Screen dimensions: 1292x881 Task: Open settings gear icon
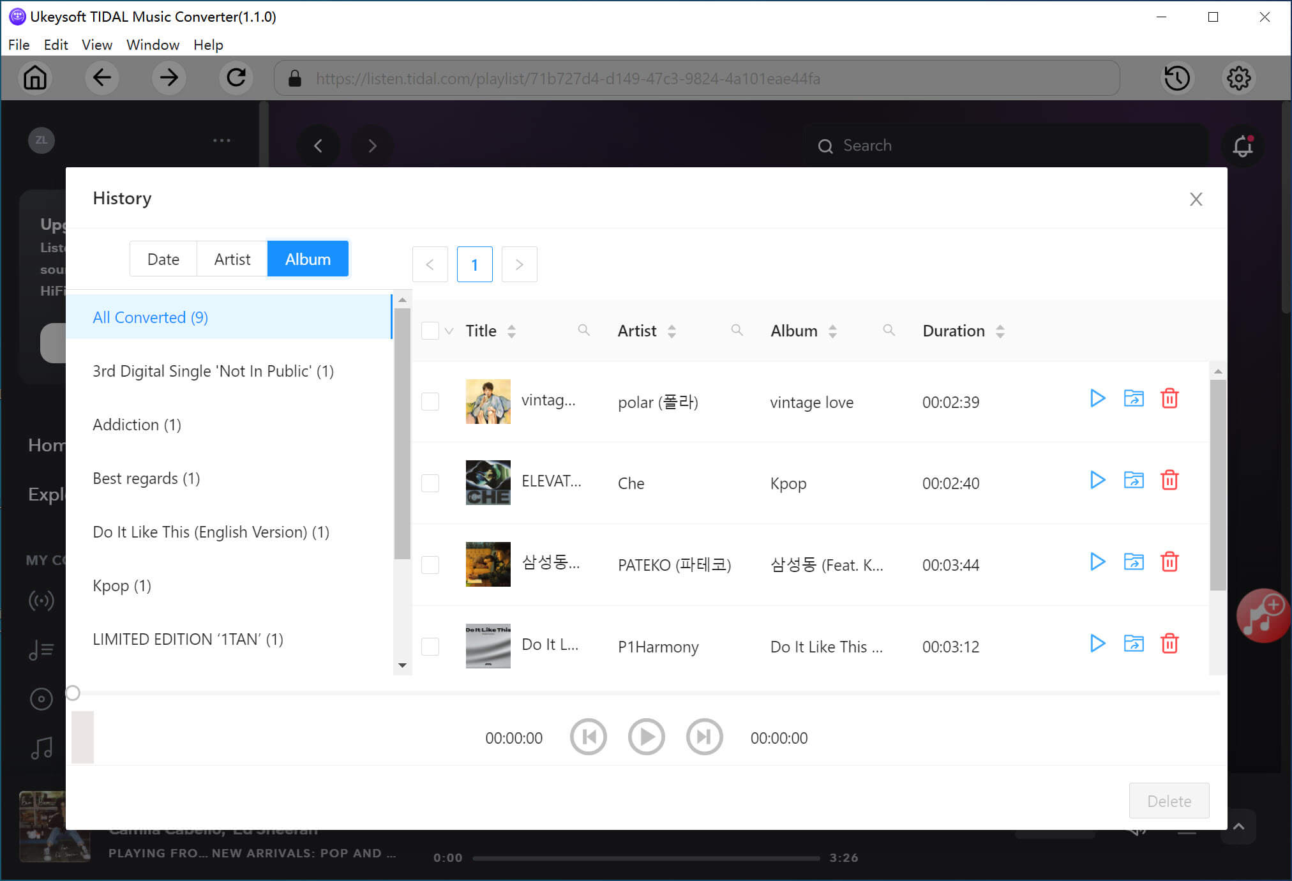[1239, 78]
